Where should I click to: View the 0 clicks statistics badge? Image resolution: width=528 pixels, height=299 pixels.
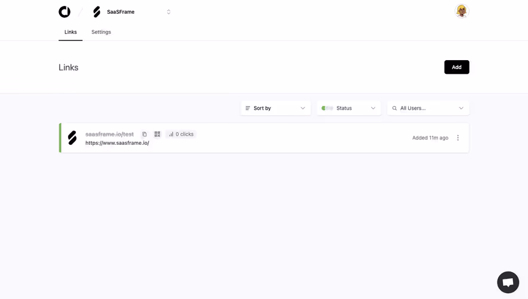pos(181,134)
